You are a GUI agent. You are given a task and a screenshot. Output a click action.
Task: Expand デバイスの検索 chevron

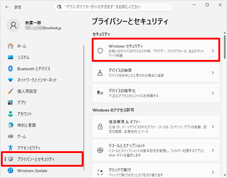213,73
